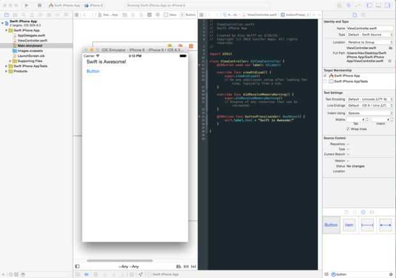
Task: Select the Code snippet library icon
Action: tap(354, 212)
